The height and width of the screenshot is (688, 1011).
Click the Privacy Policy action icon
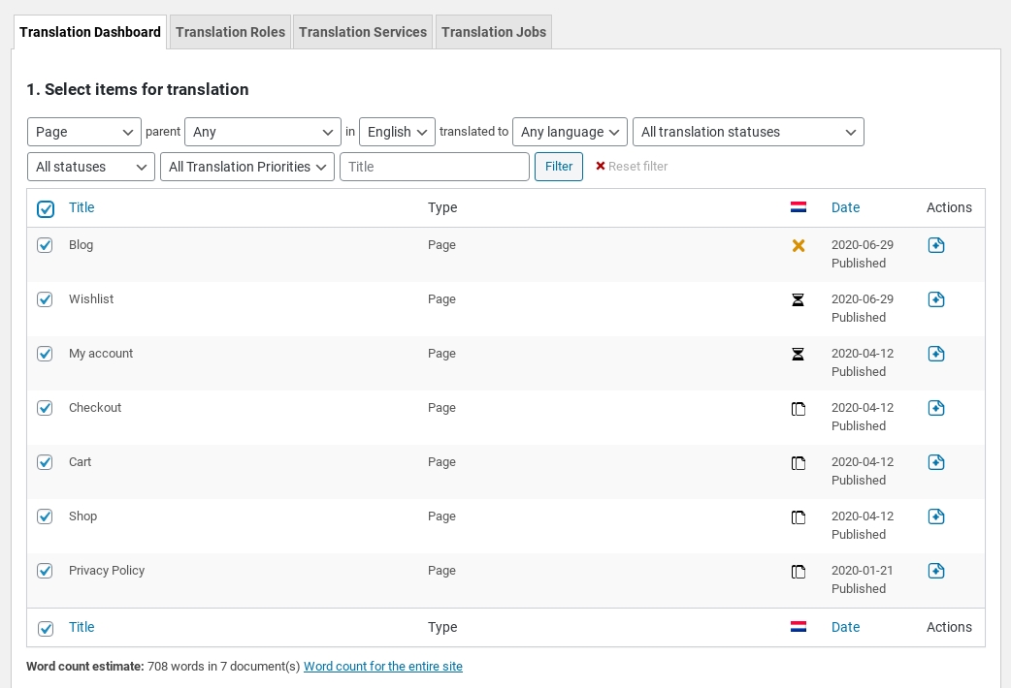[x=935, y=571]
